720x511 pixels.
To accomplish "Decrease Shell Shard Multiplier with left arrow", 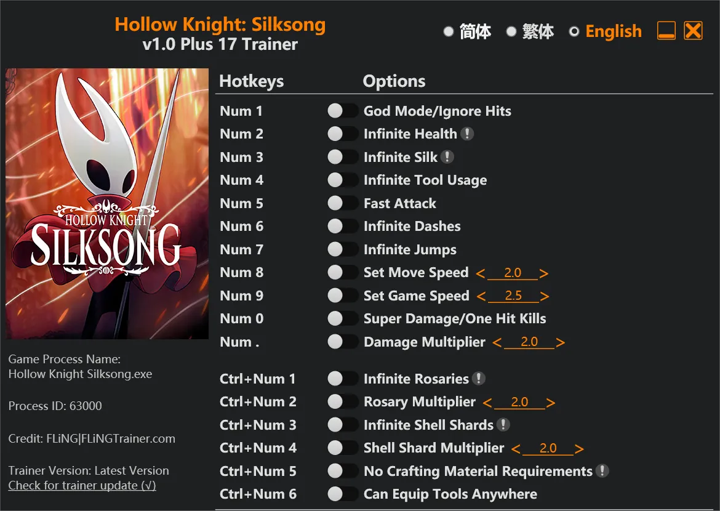I will point(516,449).
